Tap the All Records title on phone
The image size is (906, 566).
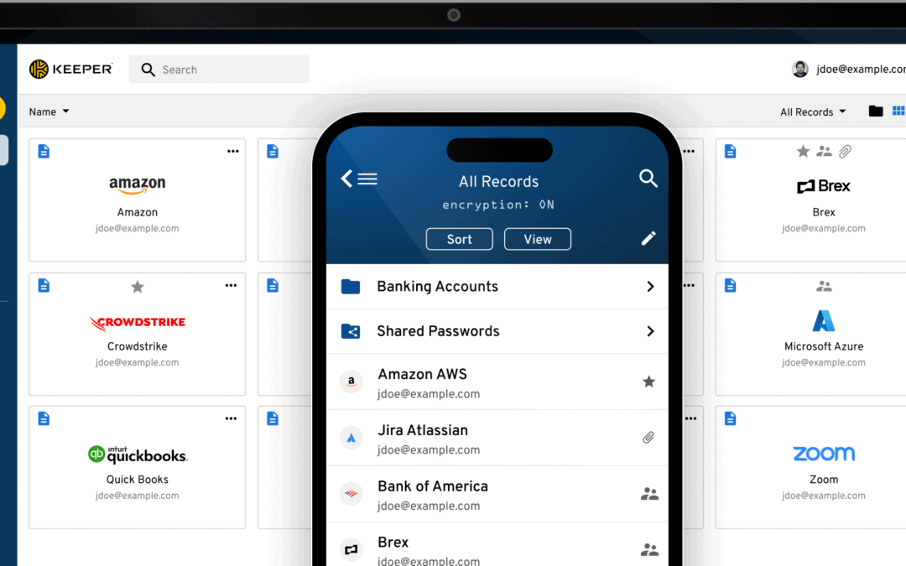pyautogui.click(x=498, y=181)
